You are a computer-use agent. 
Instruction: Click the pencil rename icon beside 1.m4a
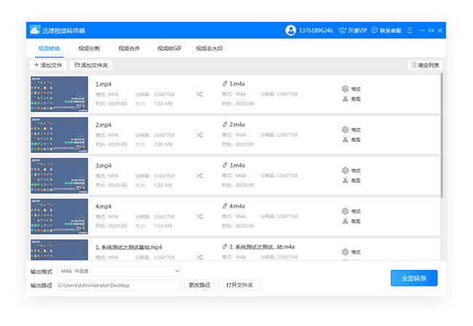click(225, 84)
